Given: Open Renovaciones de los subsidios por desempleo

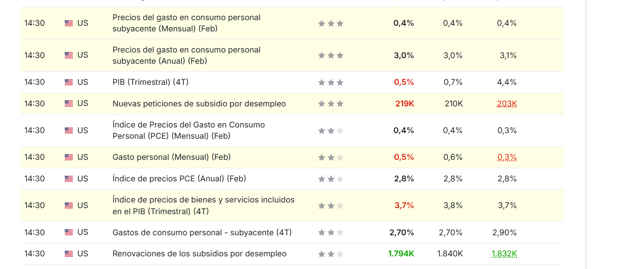Looking at the screenshot, I should click(199, 254).
